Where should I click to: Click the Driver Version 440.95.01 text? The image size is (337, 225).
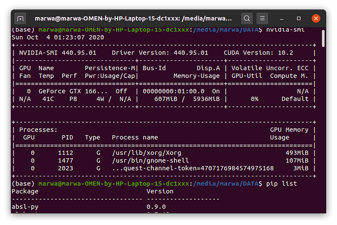tap(160, 52)
